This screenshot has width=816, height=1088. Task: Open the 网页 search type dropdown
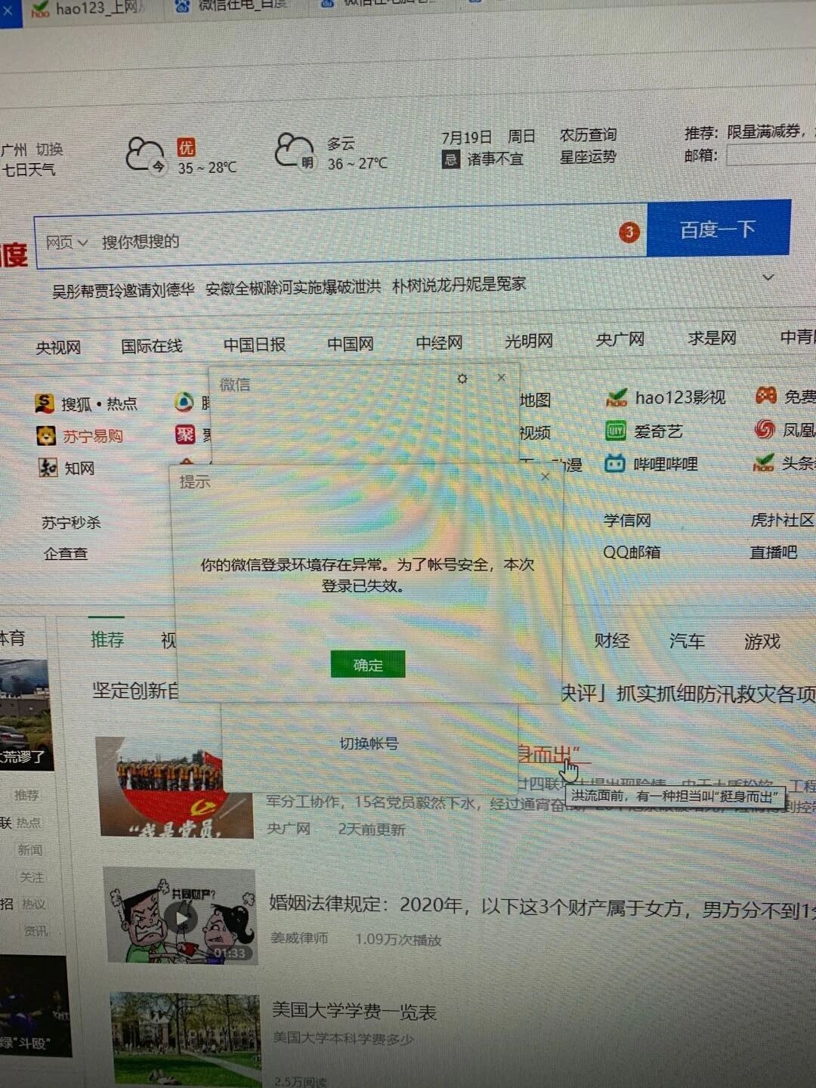click(x=66, y=243)
